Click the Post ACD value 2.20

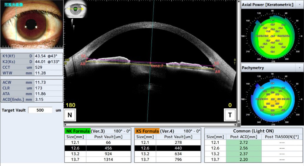coord(244,160)
